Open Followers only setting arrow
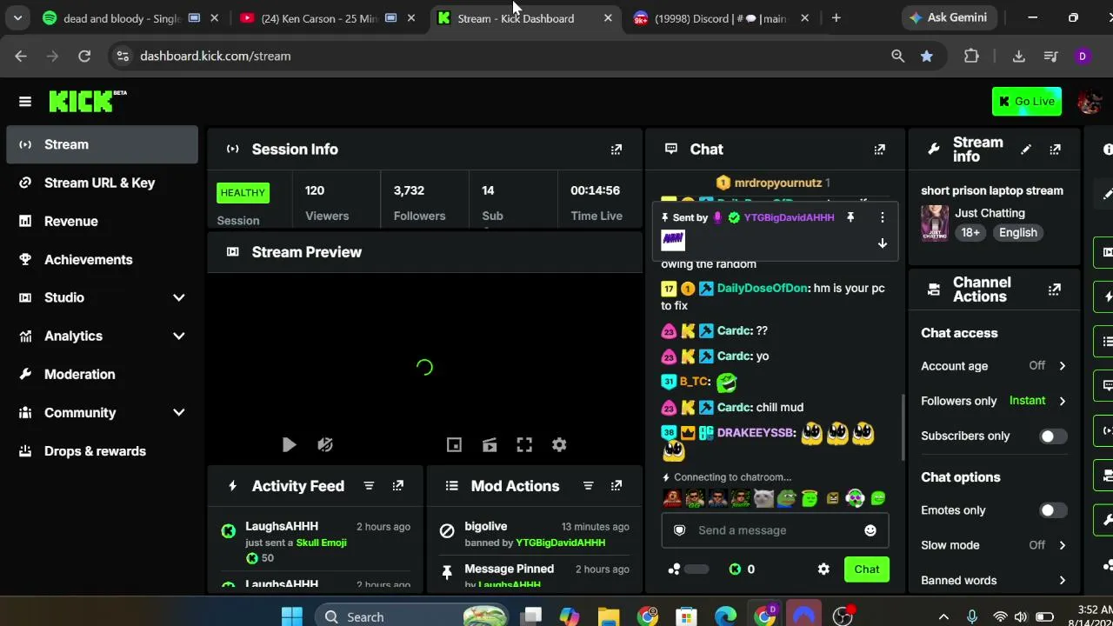Screen dimensions: 1113x626 tap(1062, 401)
